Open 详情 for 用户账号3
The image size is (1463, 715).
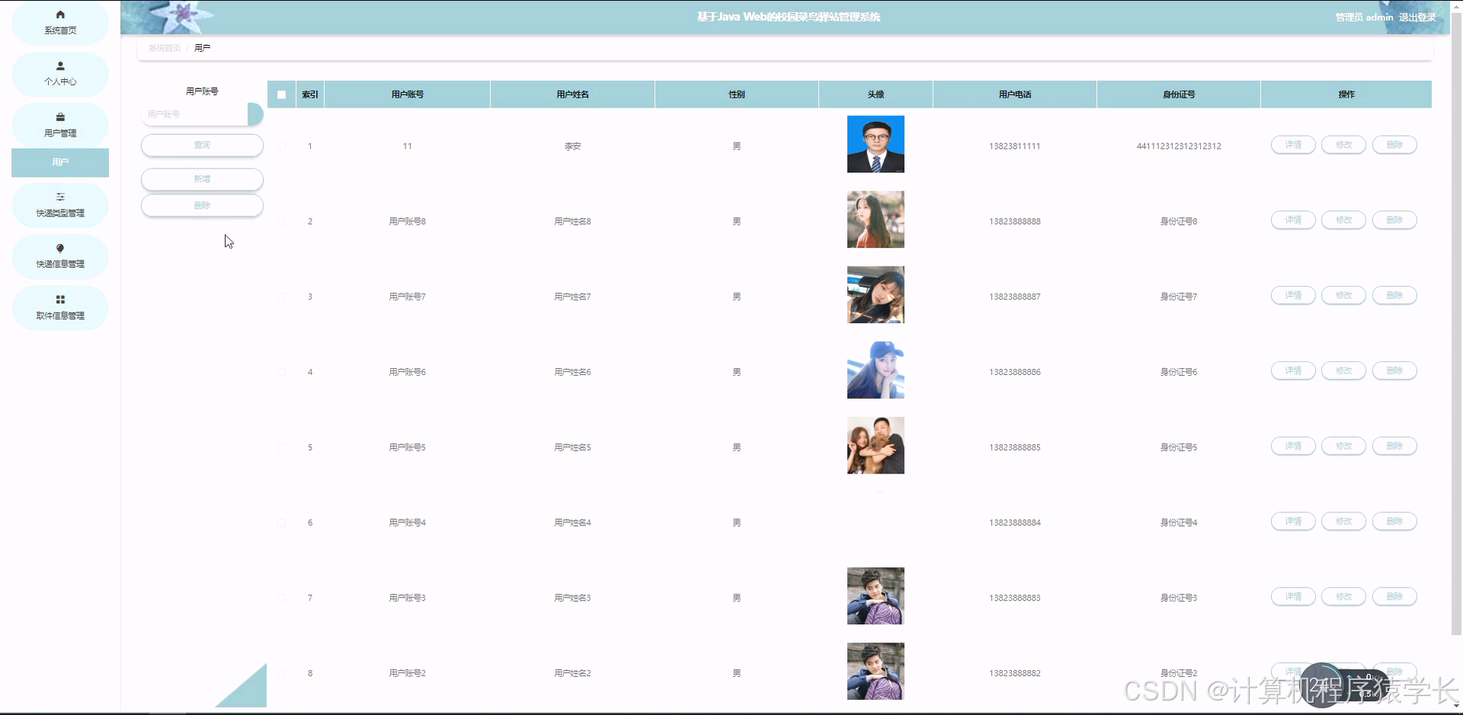[1293, 597]
